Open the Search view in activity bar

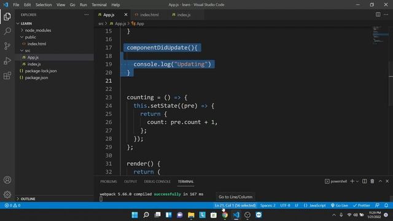[x=7, y=31]
